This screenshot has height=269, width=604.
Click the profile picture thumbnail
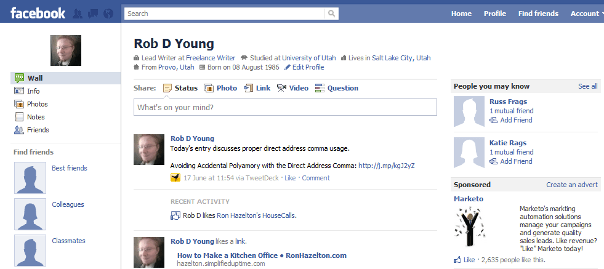tap(66, 50)
